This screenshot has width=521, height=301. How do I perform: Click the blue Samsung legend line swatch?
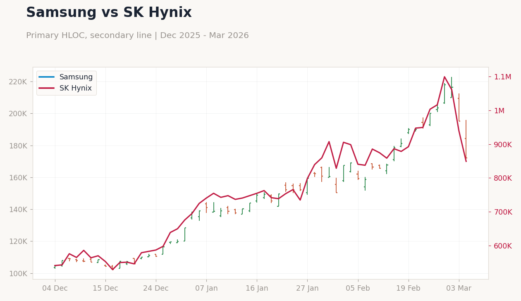coord(47,77)
